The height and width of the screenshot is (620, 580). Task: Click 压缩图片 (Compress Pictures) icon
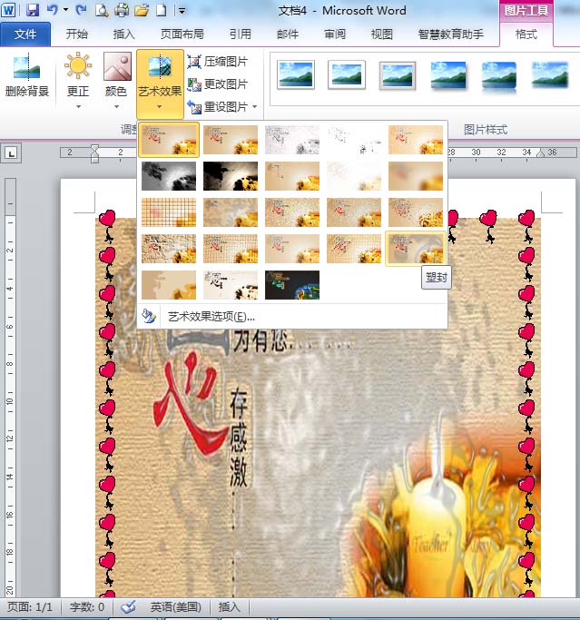(194, 62)
